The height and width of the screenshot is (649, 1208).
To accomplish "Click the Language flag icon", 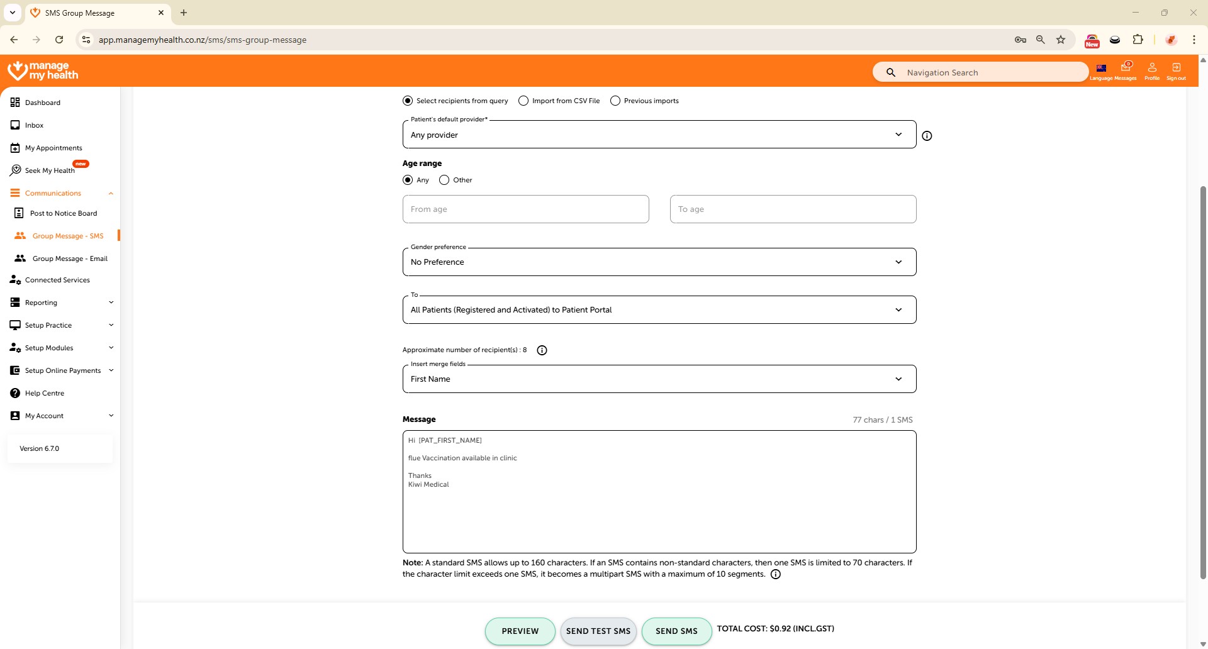I will coord(1101,68).
